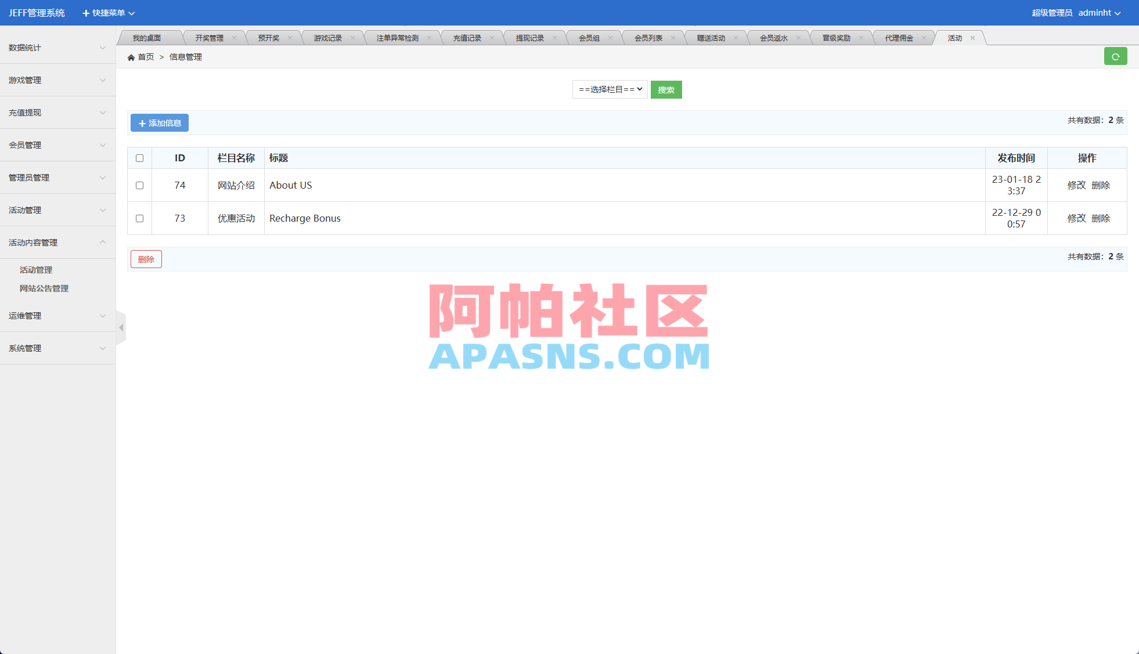Select 网站公告管理 in the sidebar
The image size is (1139, 654).
(44, 288)
